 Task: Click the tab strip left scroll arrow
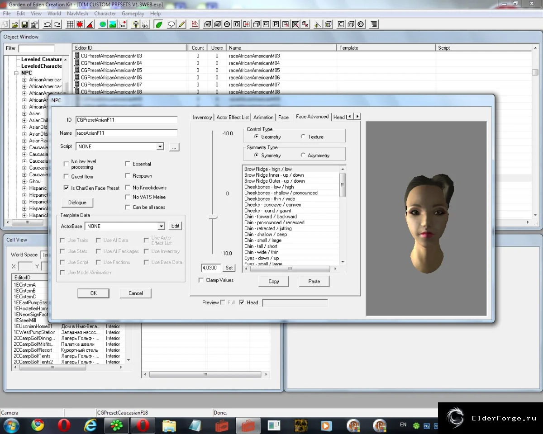[x=350, y=117]
